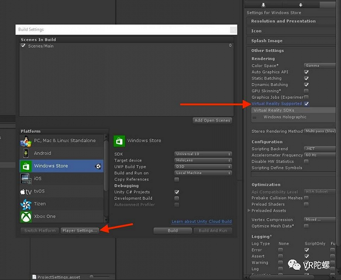The width and height of the screenshot is (341, 280).
Task: Expand the Color Space Gamma dropdown
Action: 320,66
